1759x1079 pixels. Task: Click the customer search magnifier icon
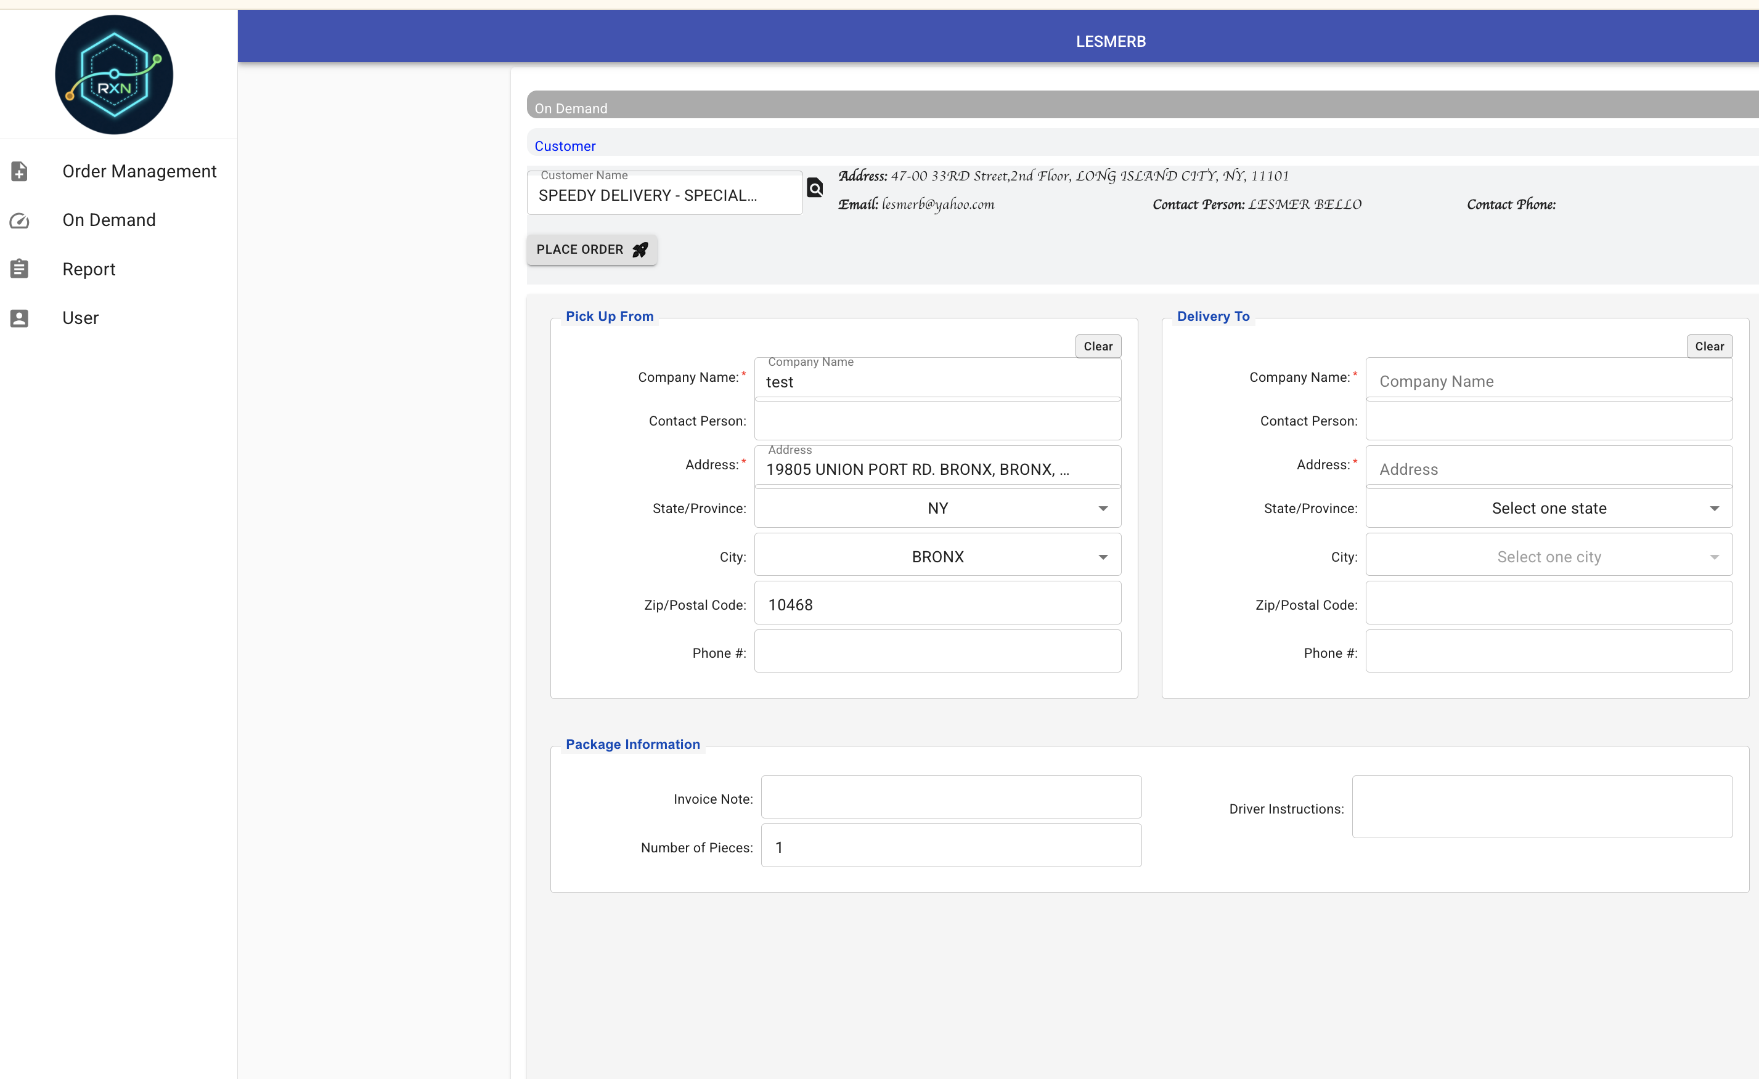point(814,188)
